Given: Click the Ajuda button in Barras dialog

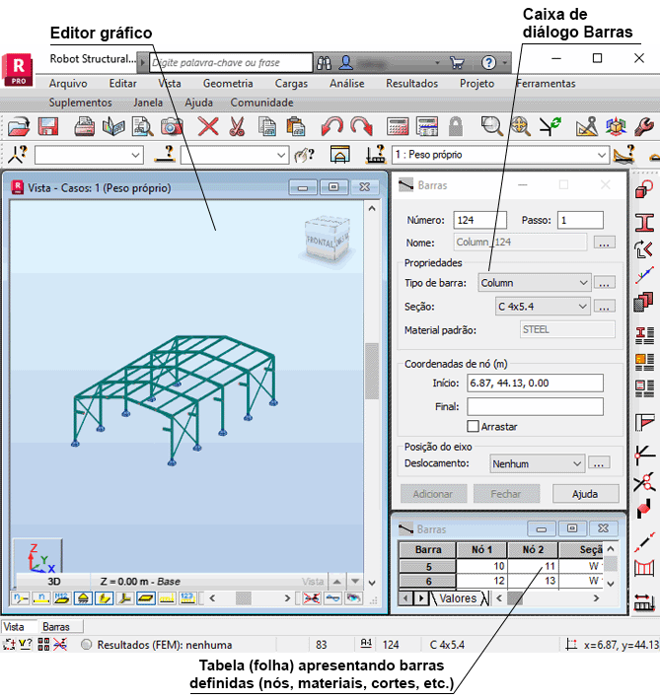Looking at the screenshot, I should [585, 494].
